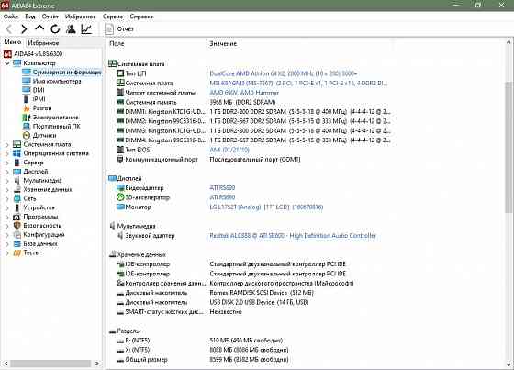This screenshot has width=514, height=370.
Task: Select the DMI tree item
Action: [39, 90]
